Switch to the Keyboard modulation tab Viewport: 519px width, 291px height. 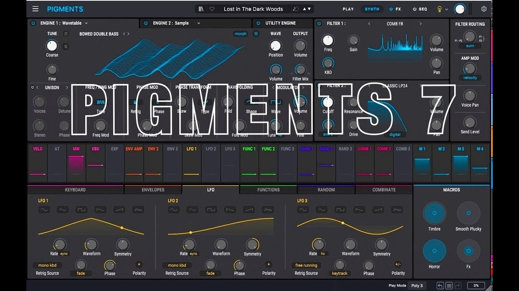(75, 190)
